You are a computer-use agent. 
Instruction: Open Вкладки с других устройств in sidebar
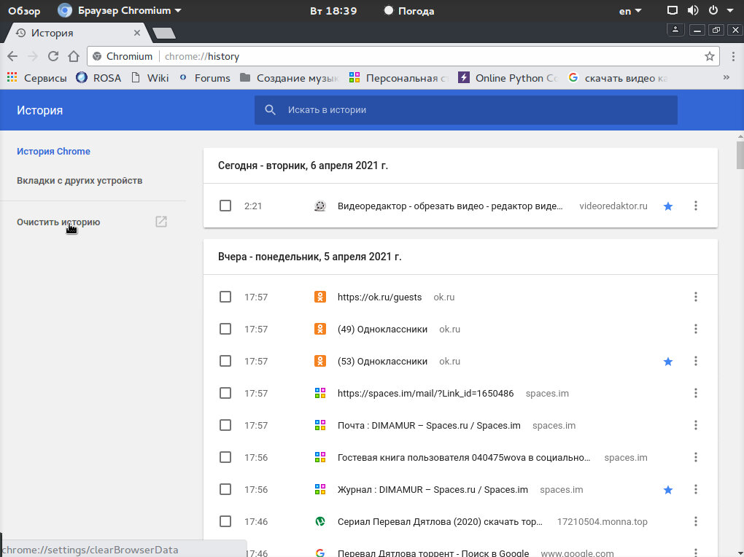pyautogui.click(x=80, y=181)
